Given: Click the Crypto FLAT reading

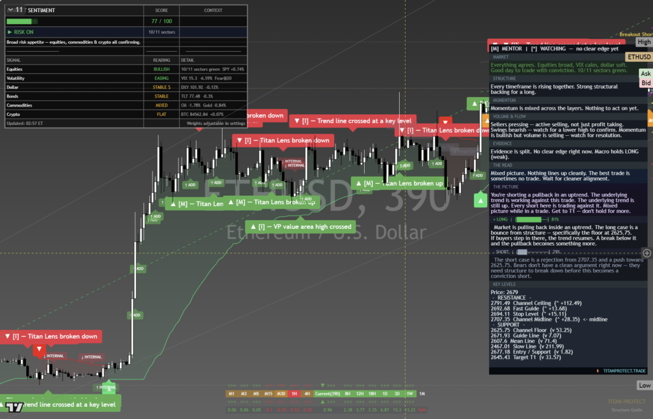Looking at the screenshot, I should [161, 114].
